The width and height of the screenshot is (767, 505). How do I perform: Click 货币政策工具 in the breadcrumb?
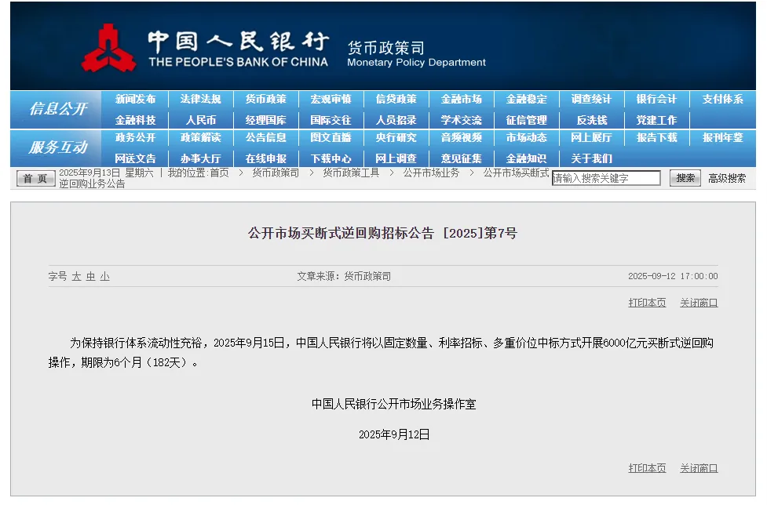coord(351,173)
